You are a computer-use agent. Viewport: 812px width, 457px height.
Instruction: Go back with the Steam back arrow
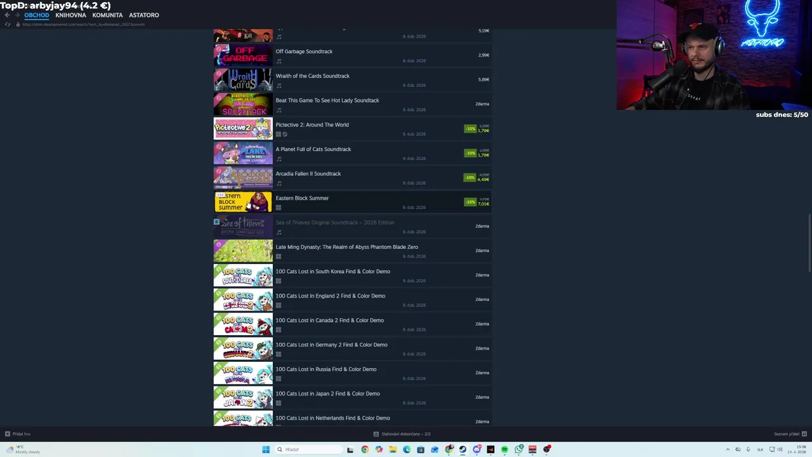[7, 15]
